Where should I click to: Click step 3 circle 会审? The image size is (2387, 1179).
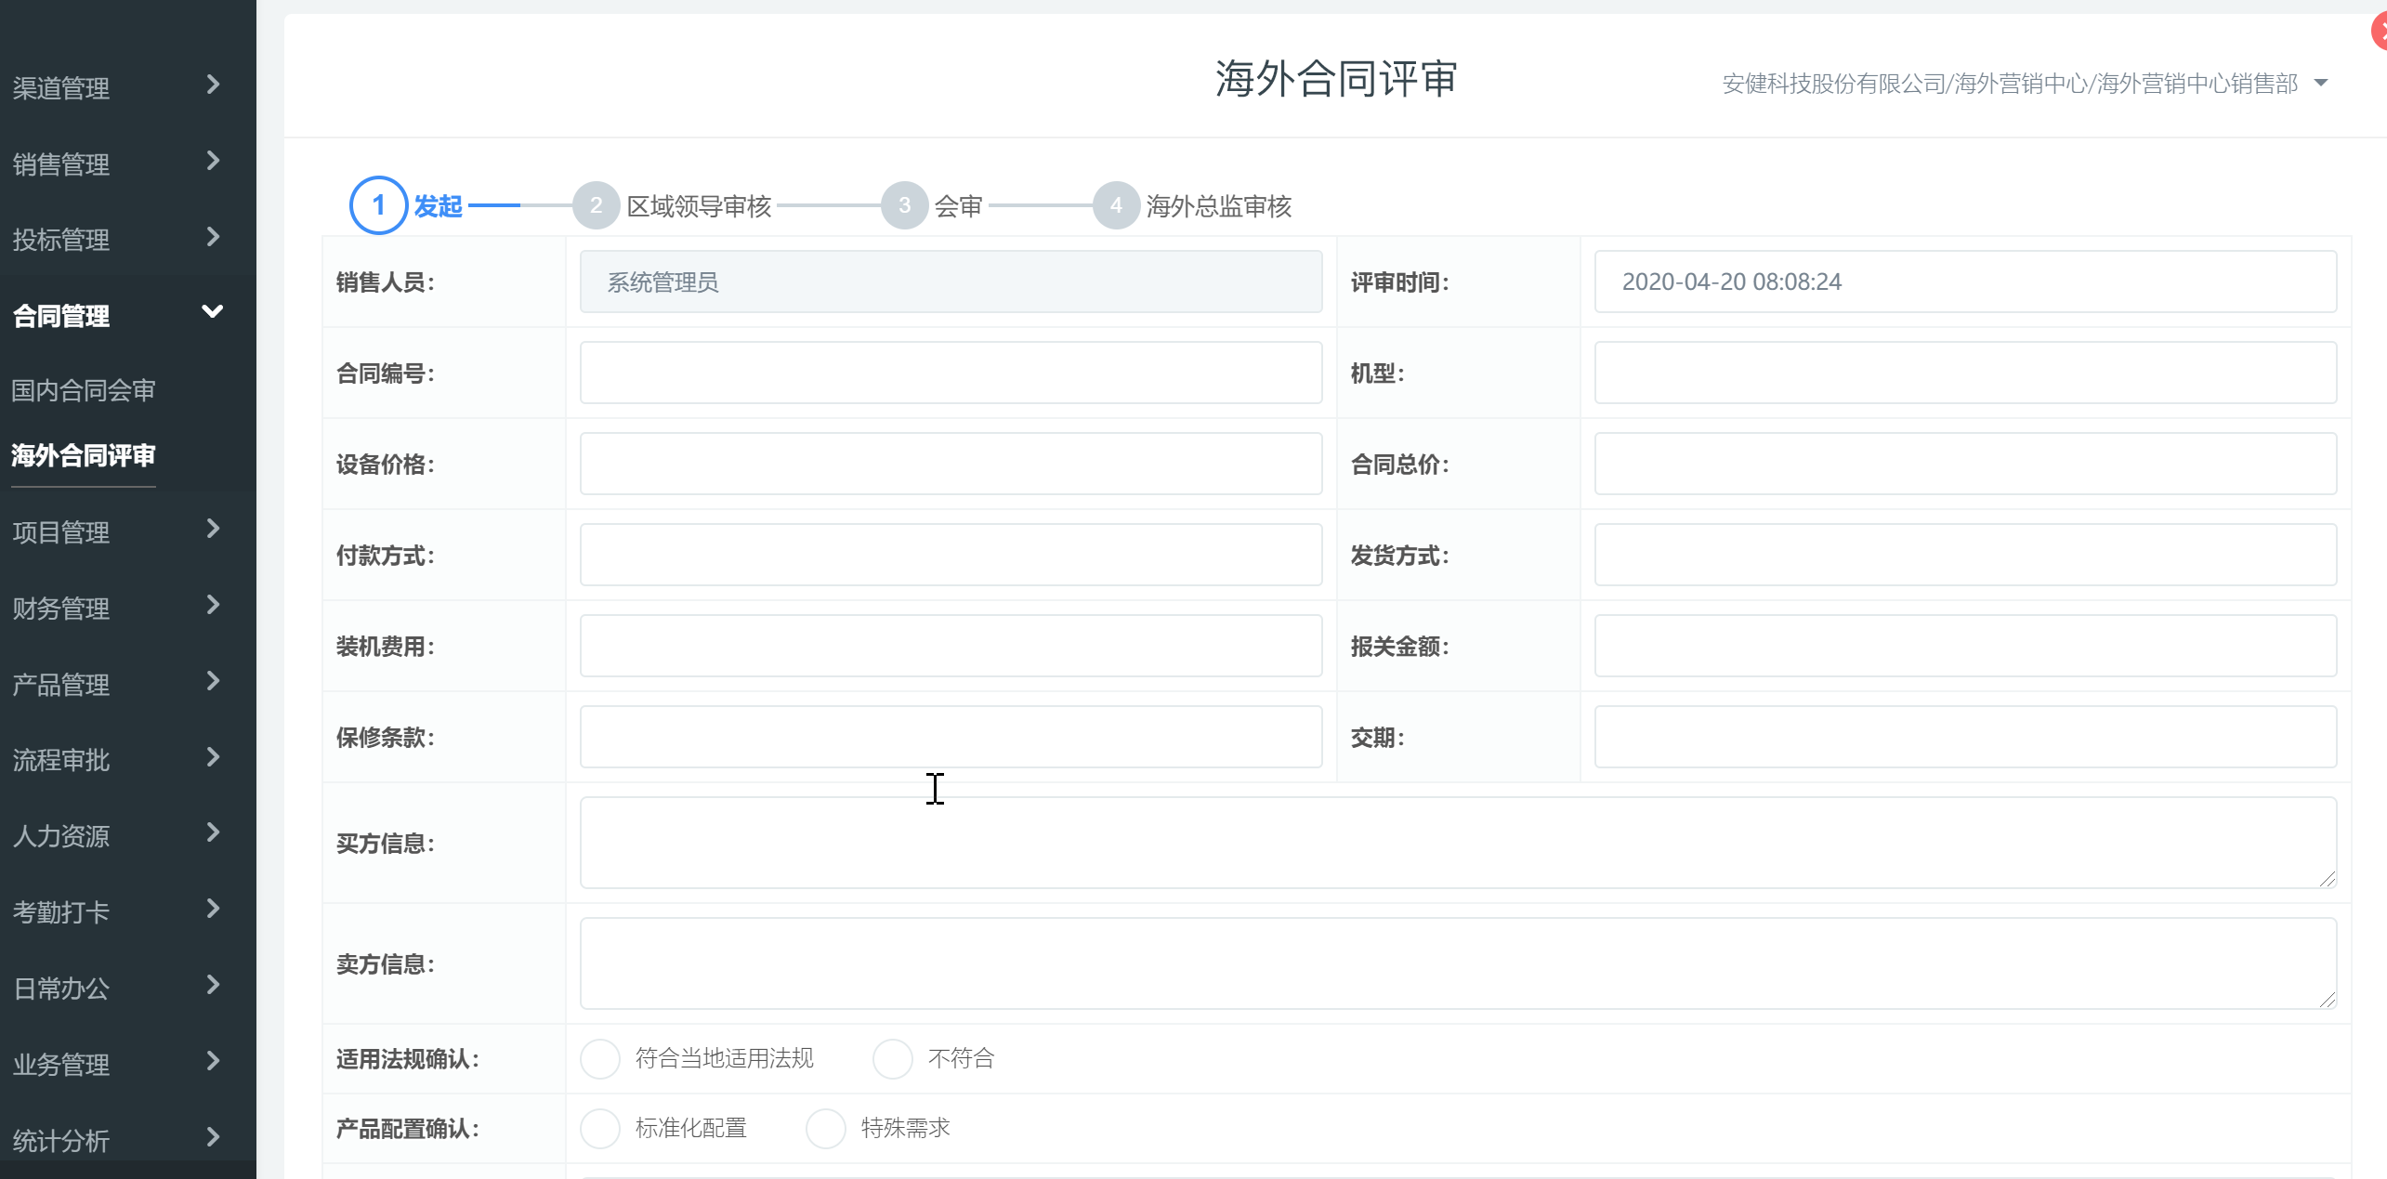(x=904, y=205)
